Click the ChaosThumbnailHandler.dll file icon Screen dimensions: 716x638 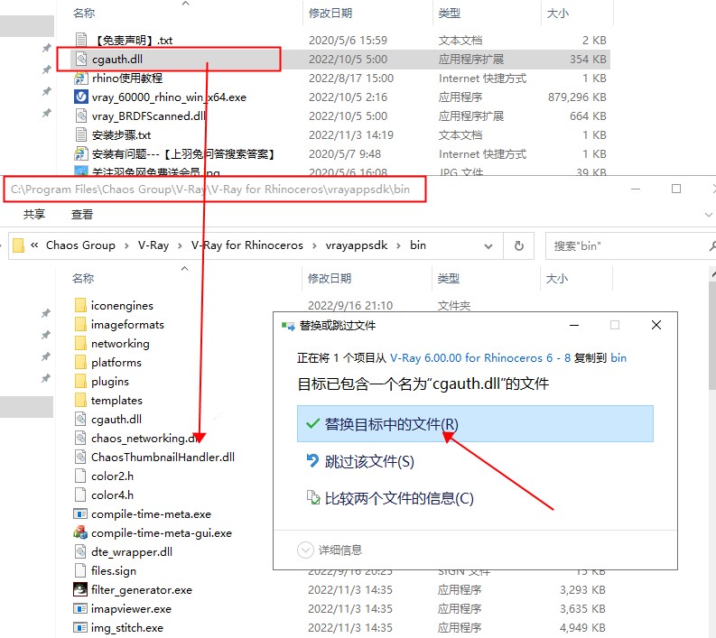point(80,457)
